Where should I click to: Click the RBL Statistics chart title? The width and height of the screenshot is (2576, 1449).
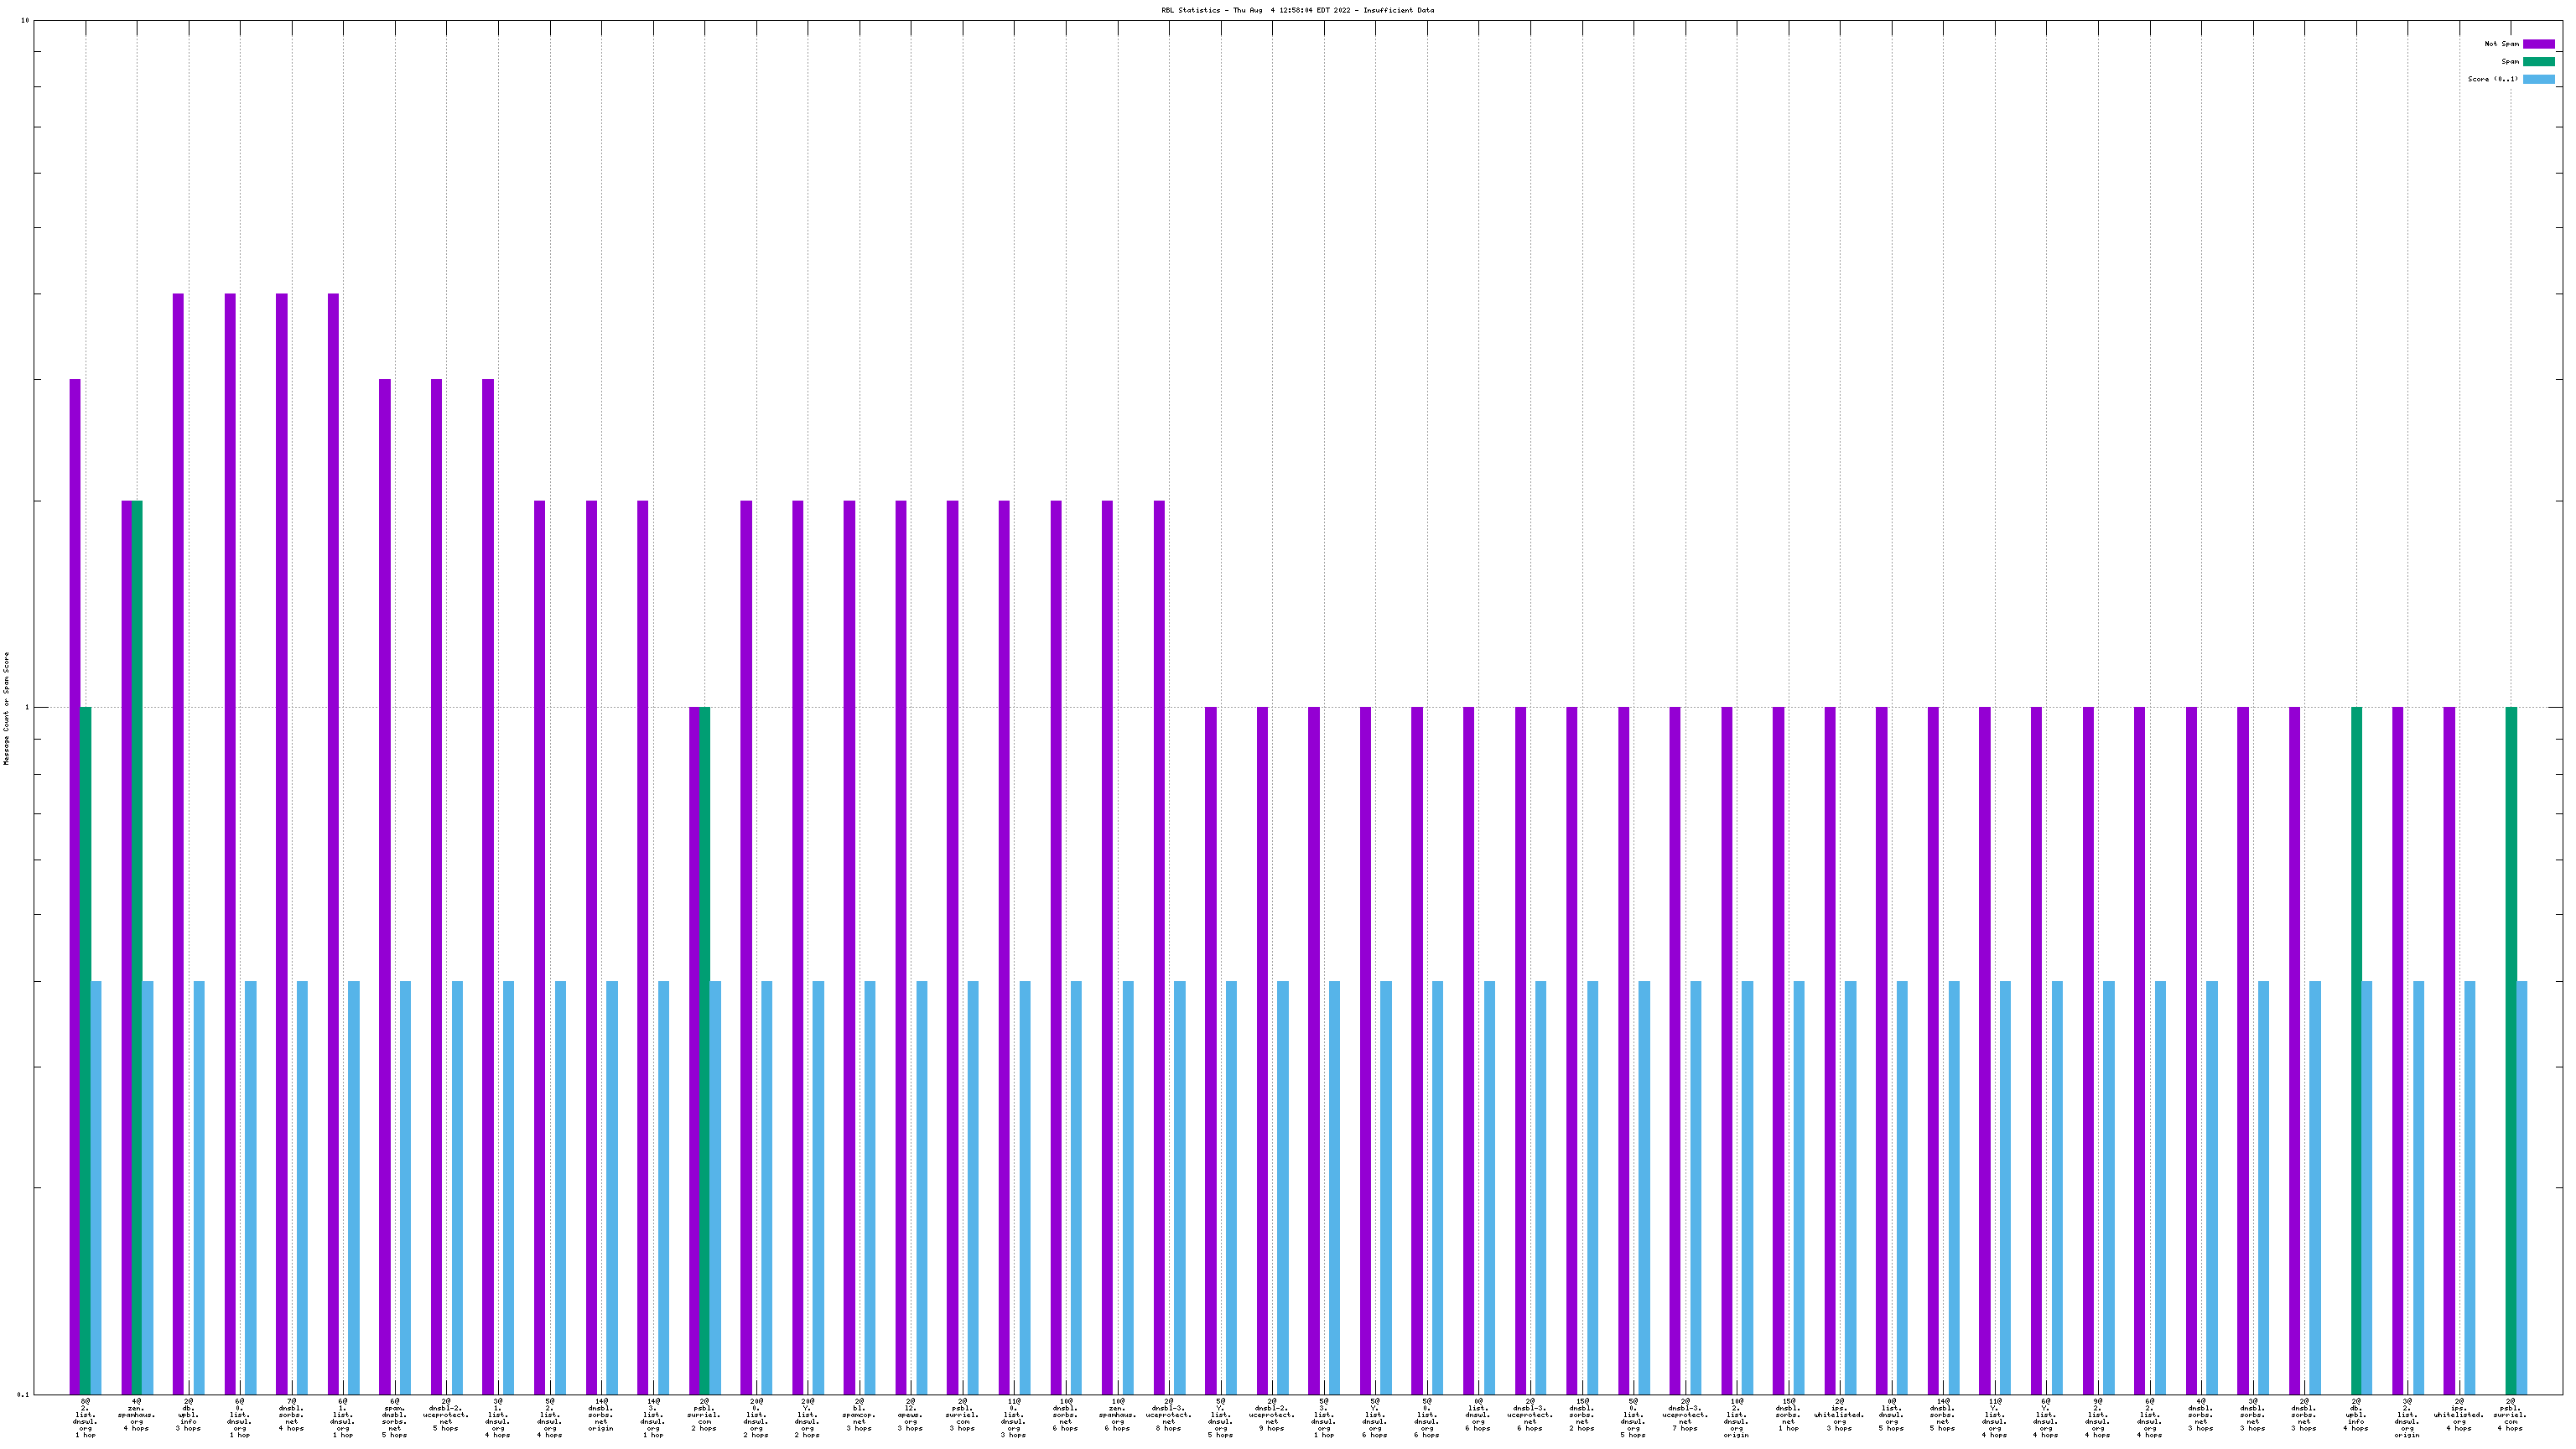(1297, 10)
